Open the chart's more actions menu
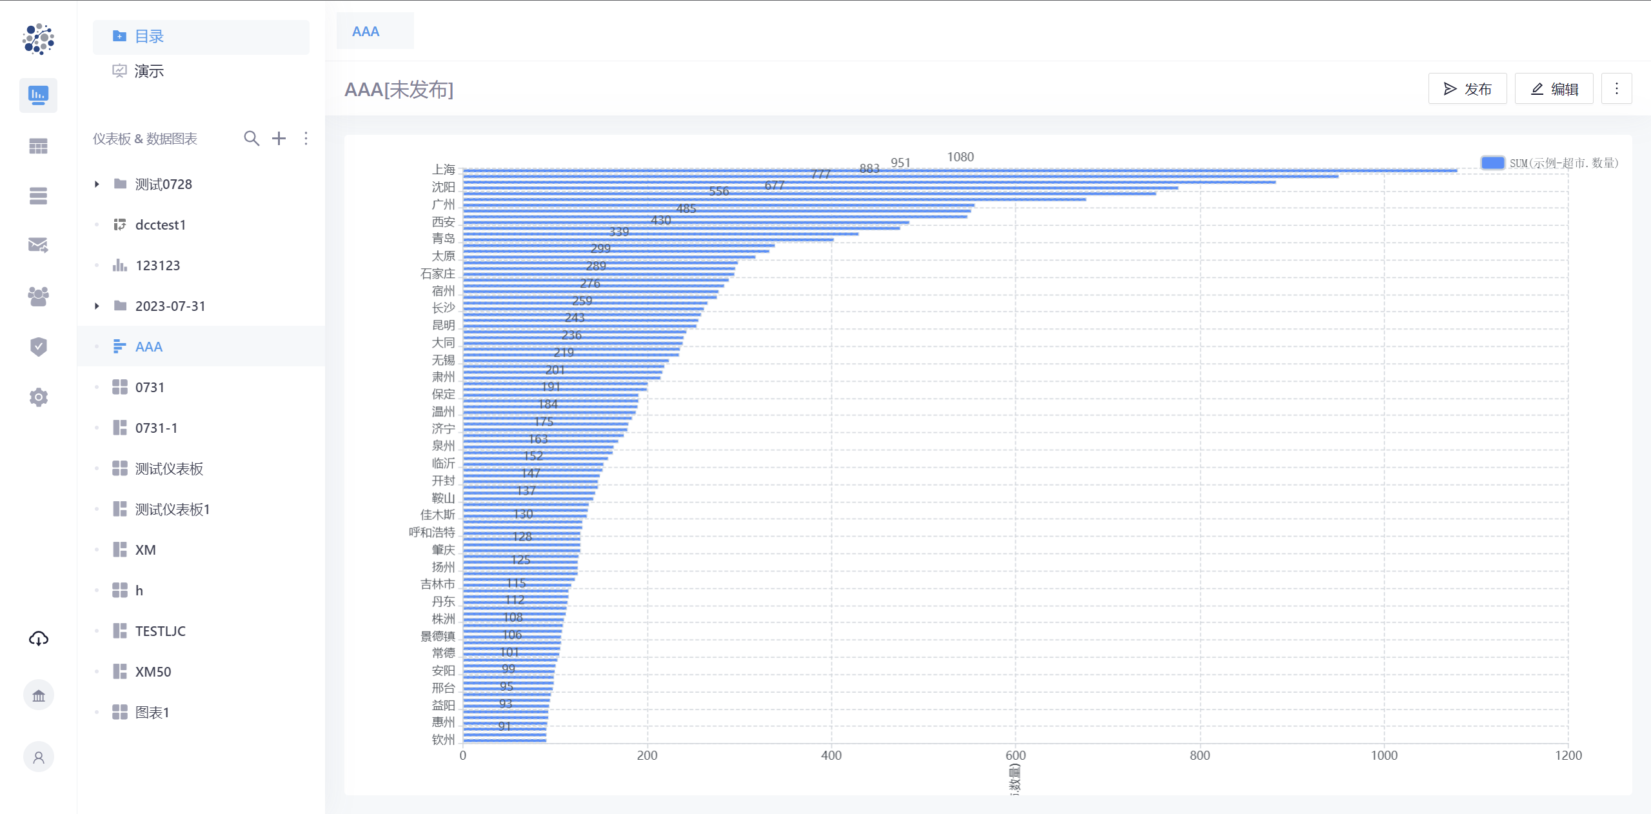 point(1616,89)
